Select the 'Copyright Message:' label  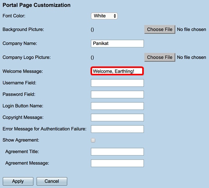pos(23,117)
